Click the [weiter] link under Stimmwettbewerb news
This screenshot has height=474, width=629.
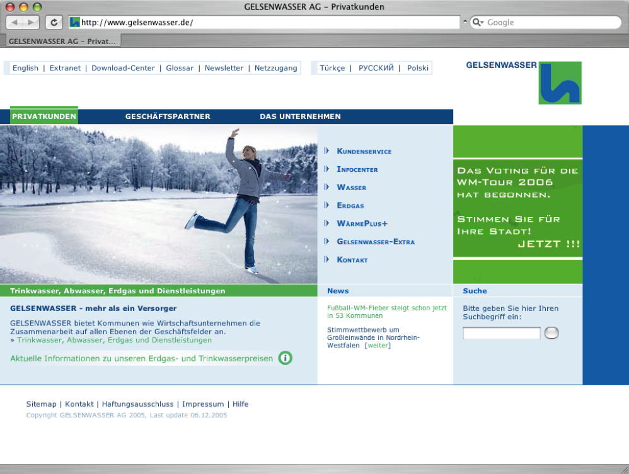point(378,345)
